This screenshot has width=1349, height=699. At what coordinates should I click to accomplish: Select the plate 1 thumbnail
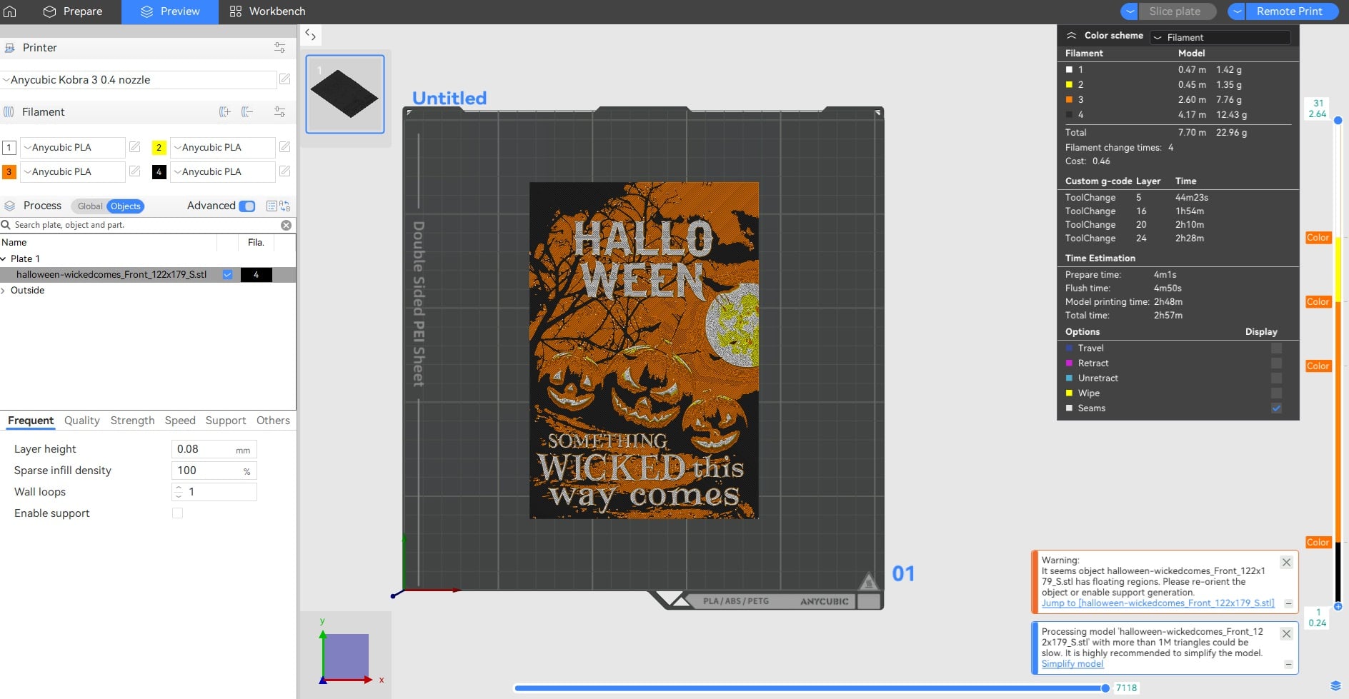345,94
